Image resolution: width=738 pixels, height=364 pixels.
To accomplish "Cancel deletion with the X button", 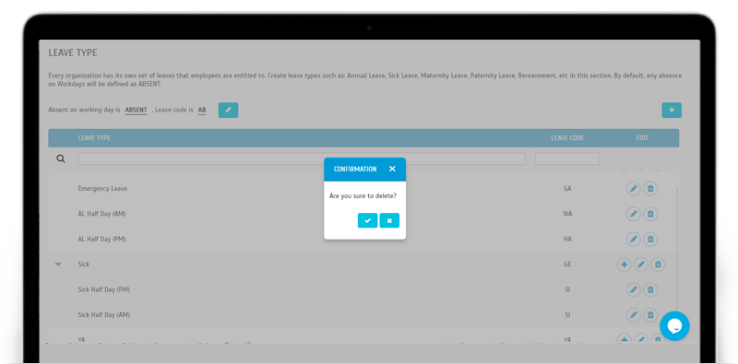I will point(389,220).
